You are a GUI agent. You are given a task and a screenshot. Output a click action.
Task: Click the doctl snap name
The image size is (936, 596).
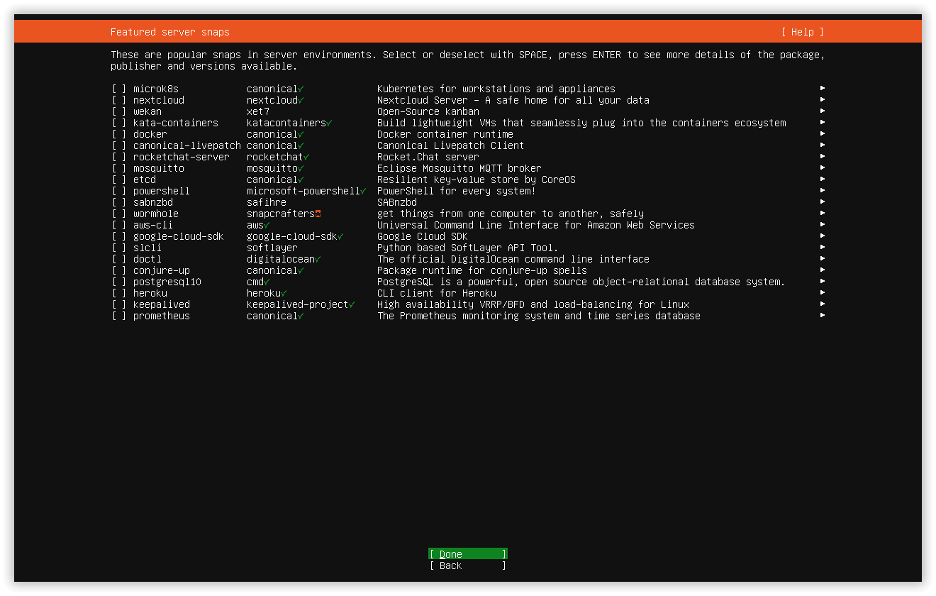coord(147,259)
